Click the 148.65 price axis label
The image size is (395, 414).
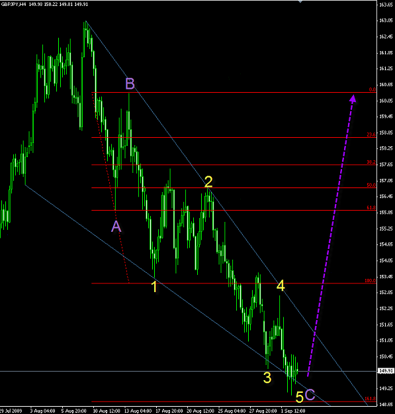click(386, 405)
